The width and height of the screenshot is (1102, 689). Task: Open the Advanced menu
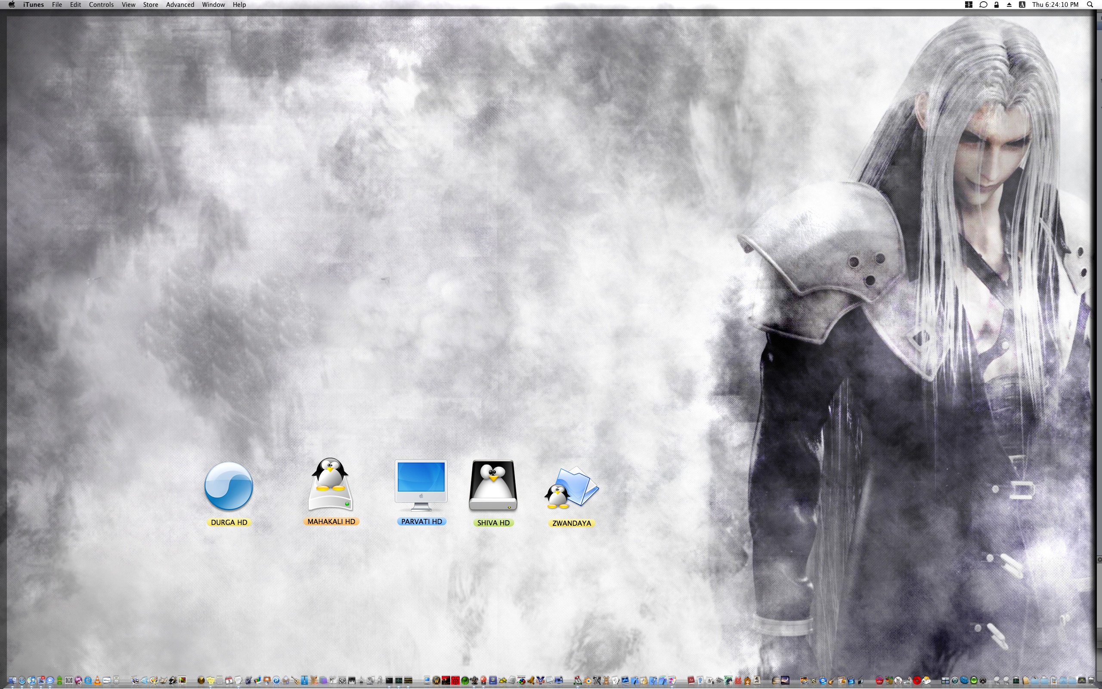[180, 5]
